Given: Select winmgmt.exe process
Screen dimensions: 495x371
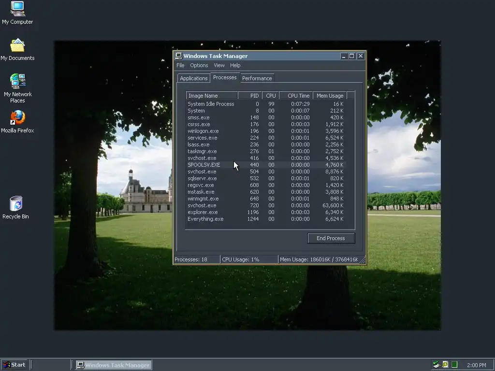Looking at the screenshot, I should (x=265, y=199).
